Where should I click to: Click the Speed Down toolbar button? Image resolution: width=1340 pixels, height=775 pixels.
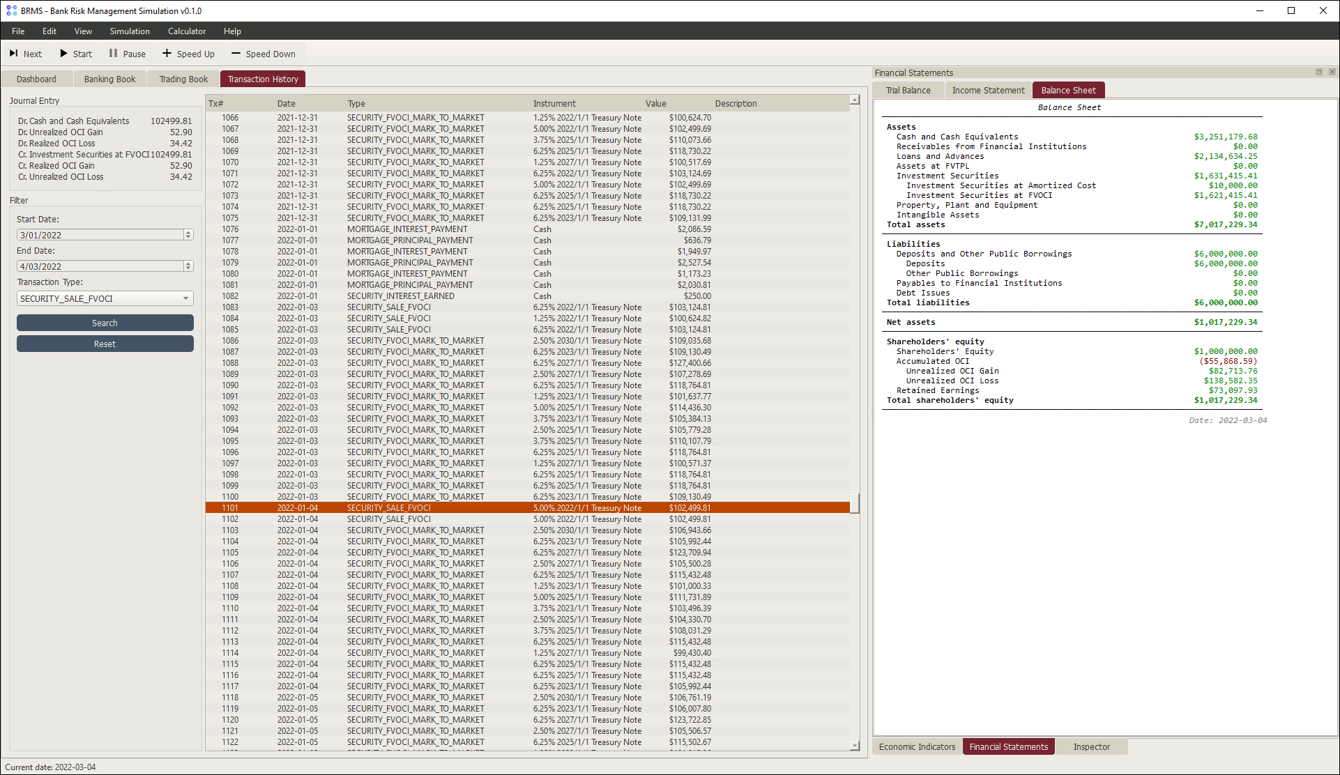[x=264, y=54]
